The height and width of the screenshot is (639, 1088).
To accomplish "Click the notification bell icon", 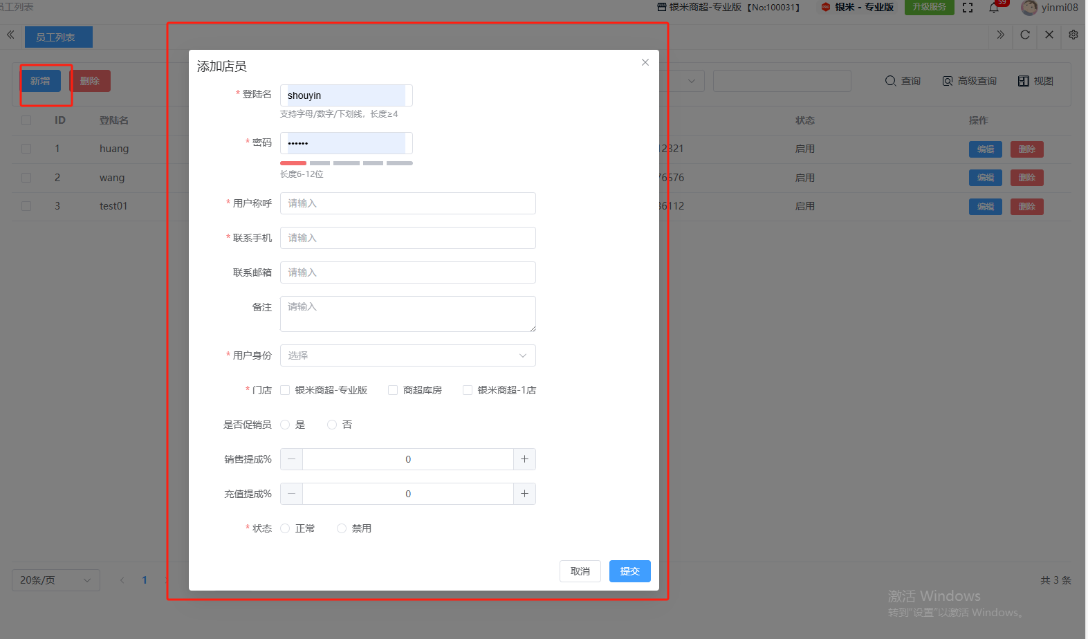I will click(994, 8).
